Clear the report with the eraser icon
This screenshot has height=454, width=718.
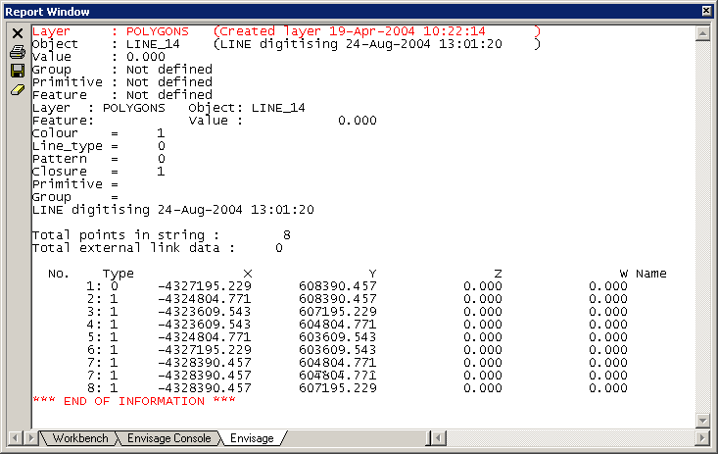click(18, 90)
